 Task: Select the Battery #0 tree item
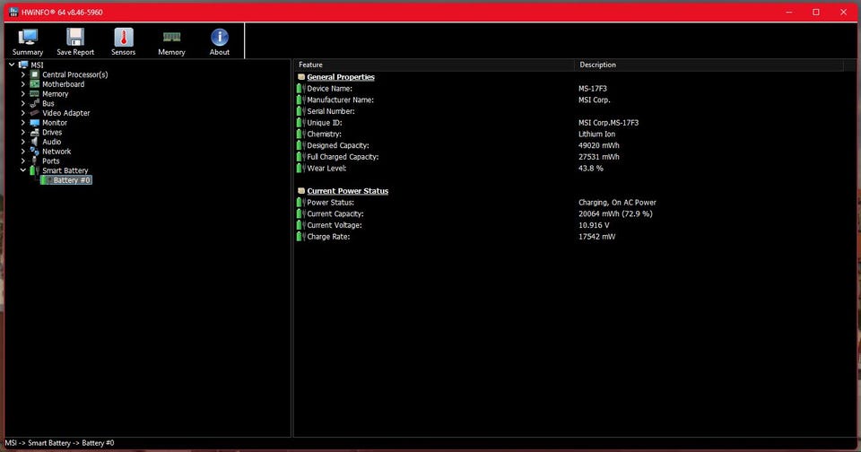pos(72,180)
